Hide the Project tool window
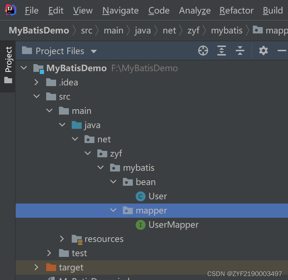The width and height of the screenshot is (288, 280). [282, 51]
